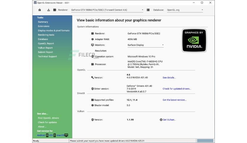Click the Supported profiles icon
The image size is (247, 143).
coord(92,100)
